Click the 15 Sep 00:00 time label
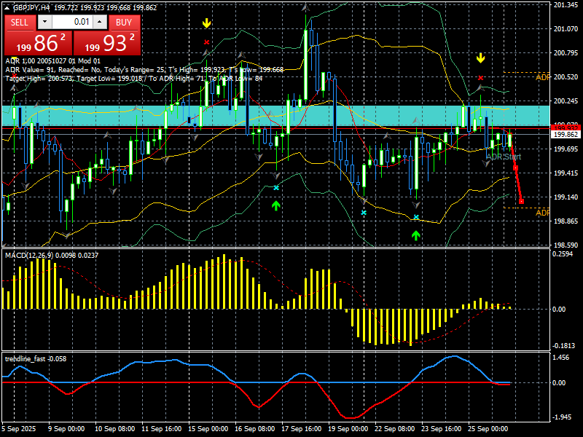The height and width of the screenshot is (437, 583). tap(208, 429)
